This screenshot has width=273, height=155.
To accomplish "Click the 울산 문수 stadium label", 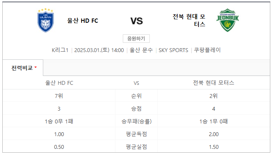I will tap(141, 50).
